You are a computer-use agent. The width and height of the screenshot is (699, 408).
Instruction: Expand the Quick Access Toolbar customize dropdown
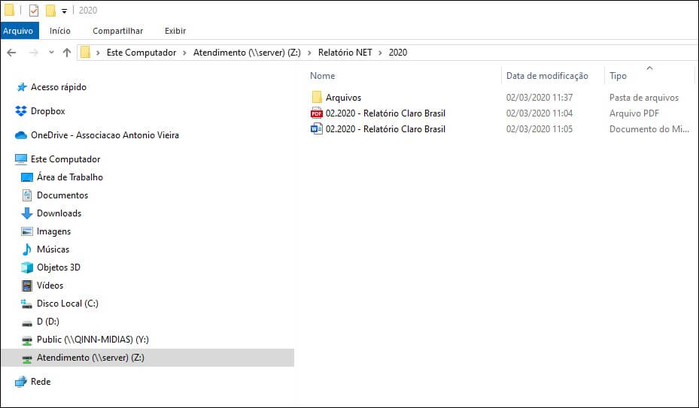[x=64, y=11]
